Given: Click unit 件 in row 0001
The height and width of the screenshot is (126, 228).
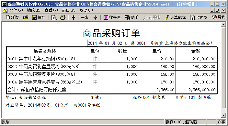Looking at the screenshot, I should [95, 59].
